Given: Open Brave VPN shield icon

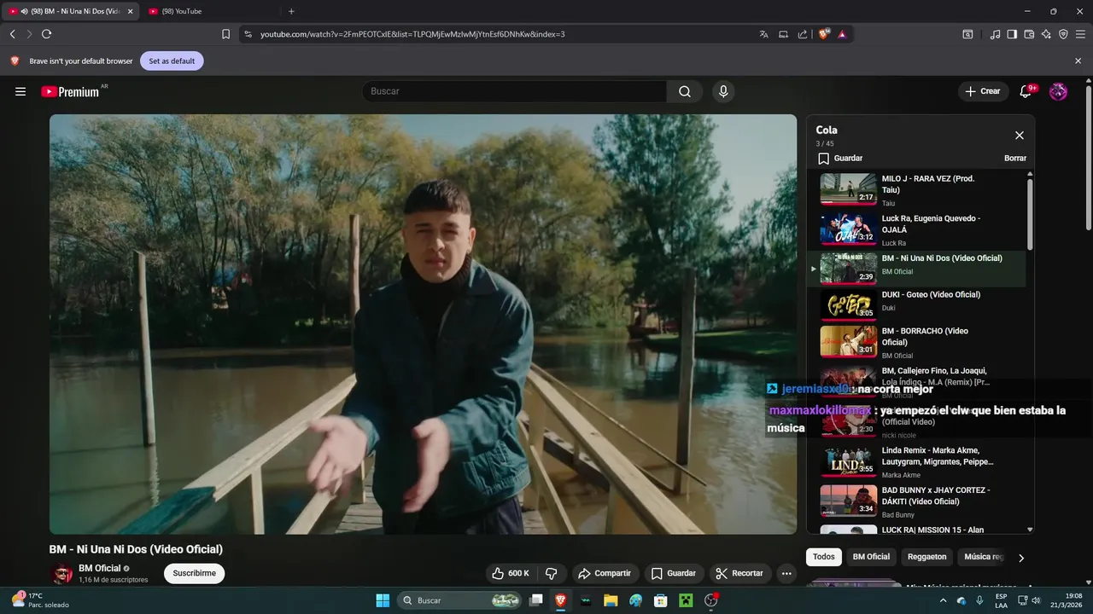Looking at the screenshot, I should [1063, 34].
